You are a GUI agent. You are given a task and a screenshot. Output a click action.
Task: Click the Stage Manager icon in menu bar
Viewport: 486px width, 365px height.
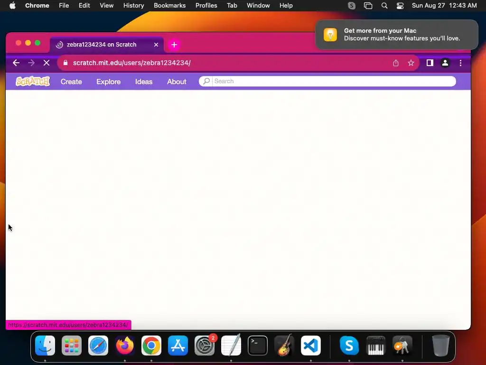click(368, 6)
